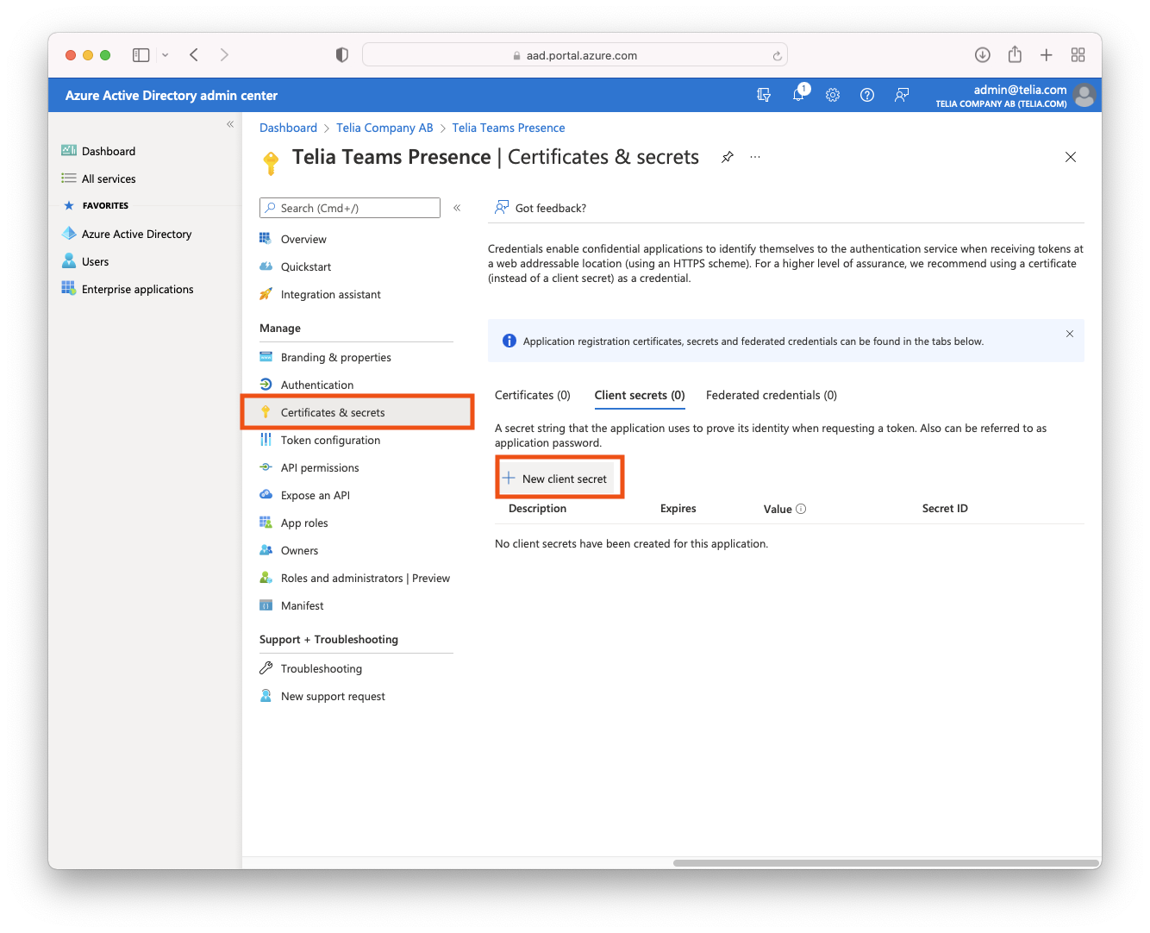The height and width of the screenshot is (933, 1150).
Task: Click New client secret button
Action: coord(557,479)
